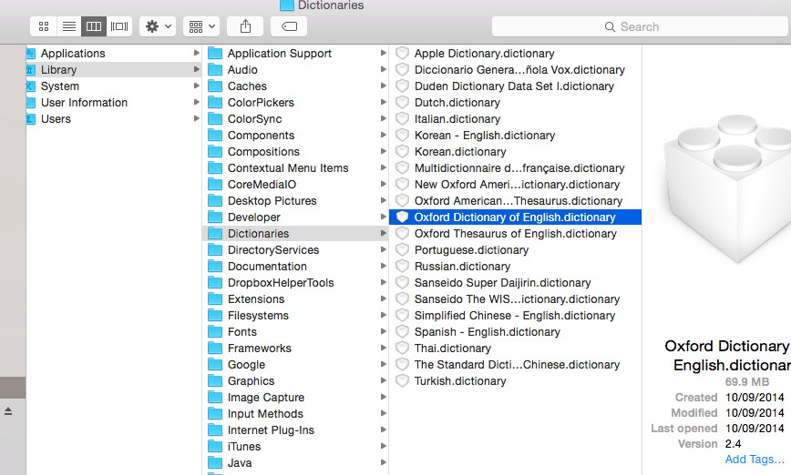This screenshot has height=475, width=791.
Task: Expand System using its disclosure arrow
Action: coord(196,86)
